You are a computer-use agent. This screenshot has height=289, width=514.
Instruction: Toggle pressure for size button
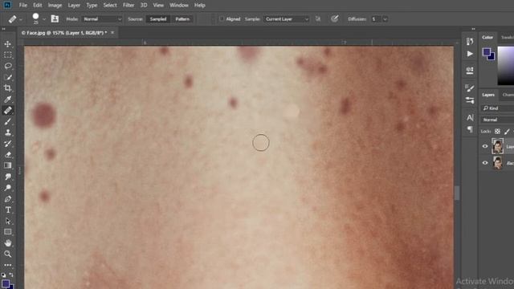tap(334, 19)
